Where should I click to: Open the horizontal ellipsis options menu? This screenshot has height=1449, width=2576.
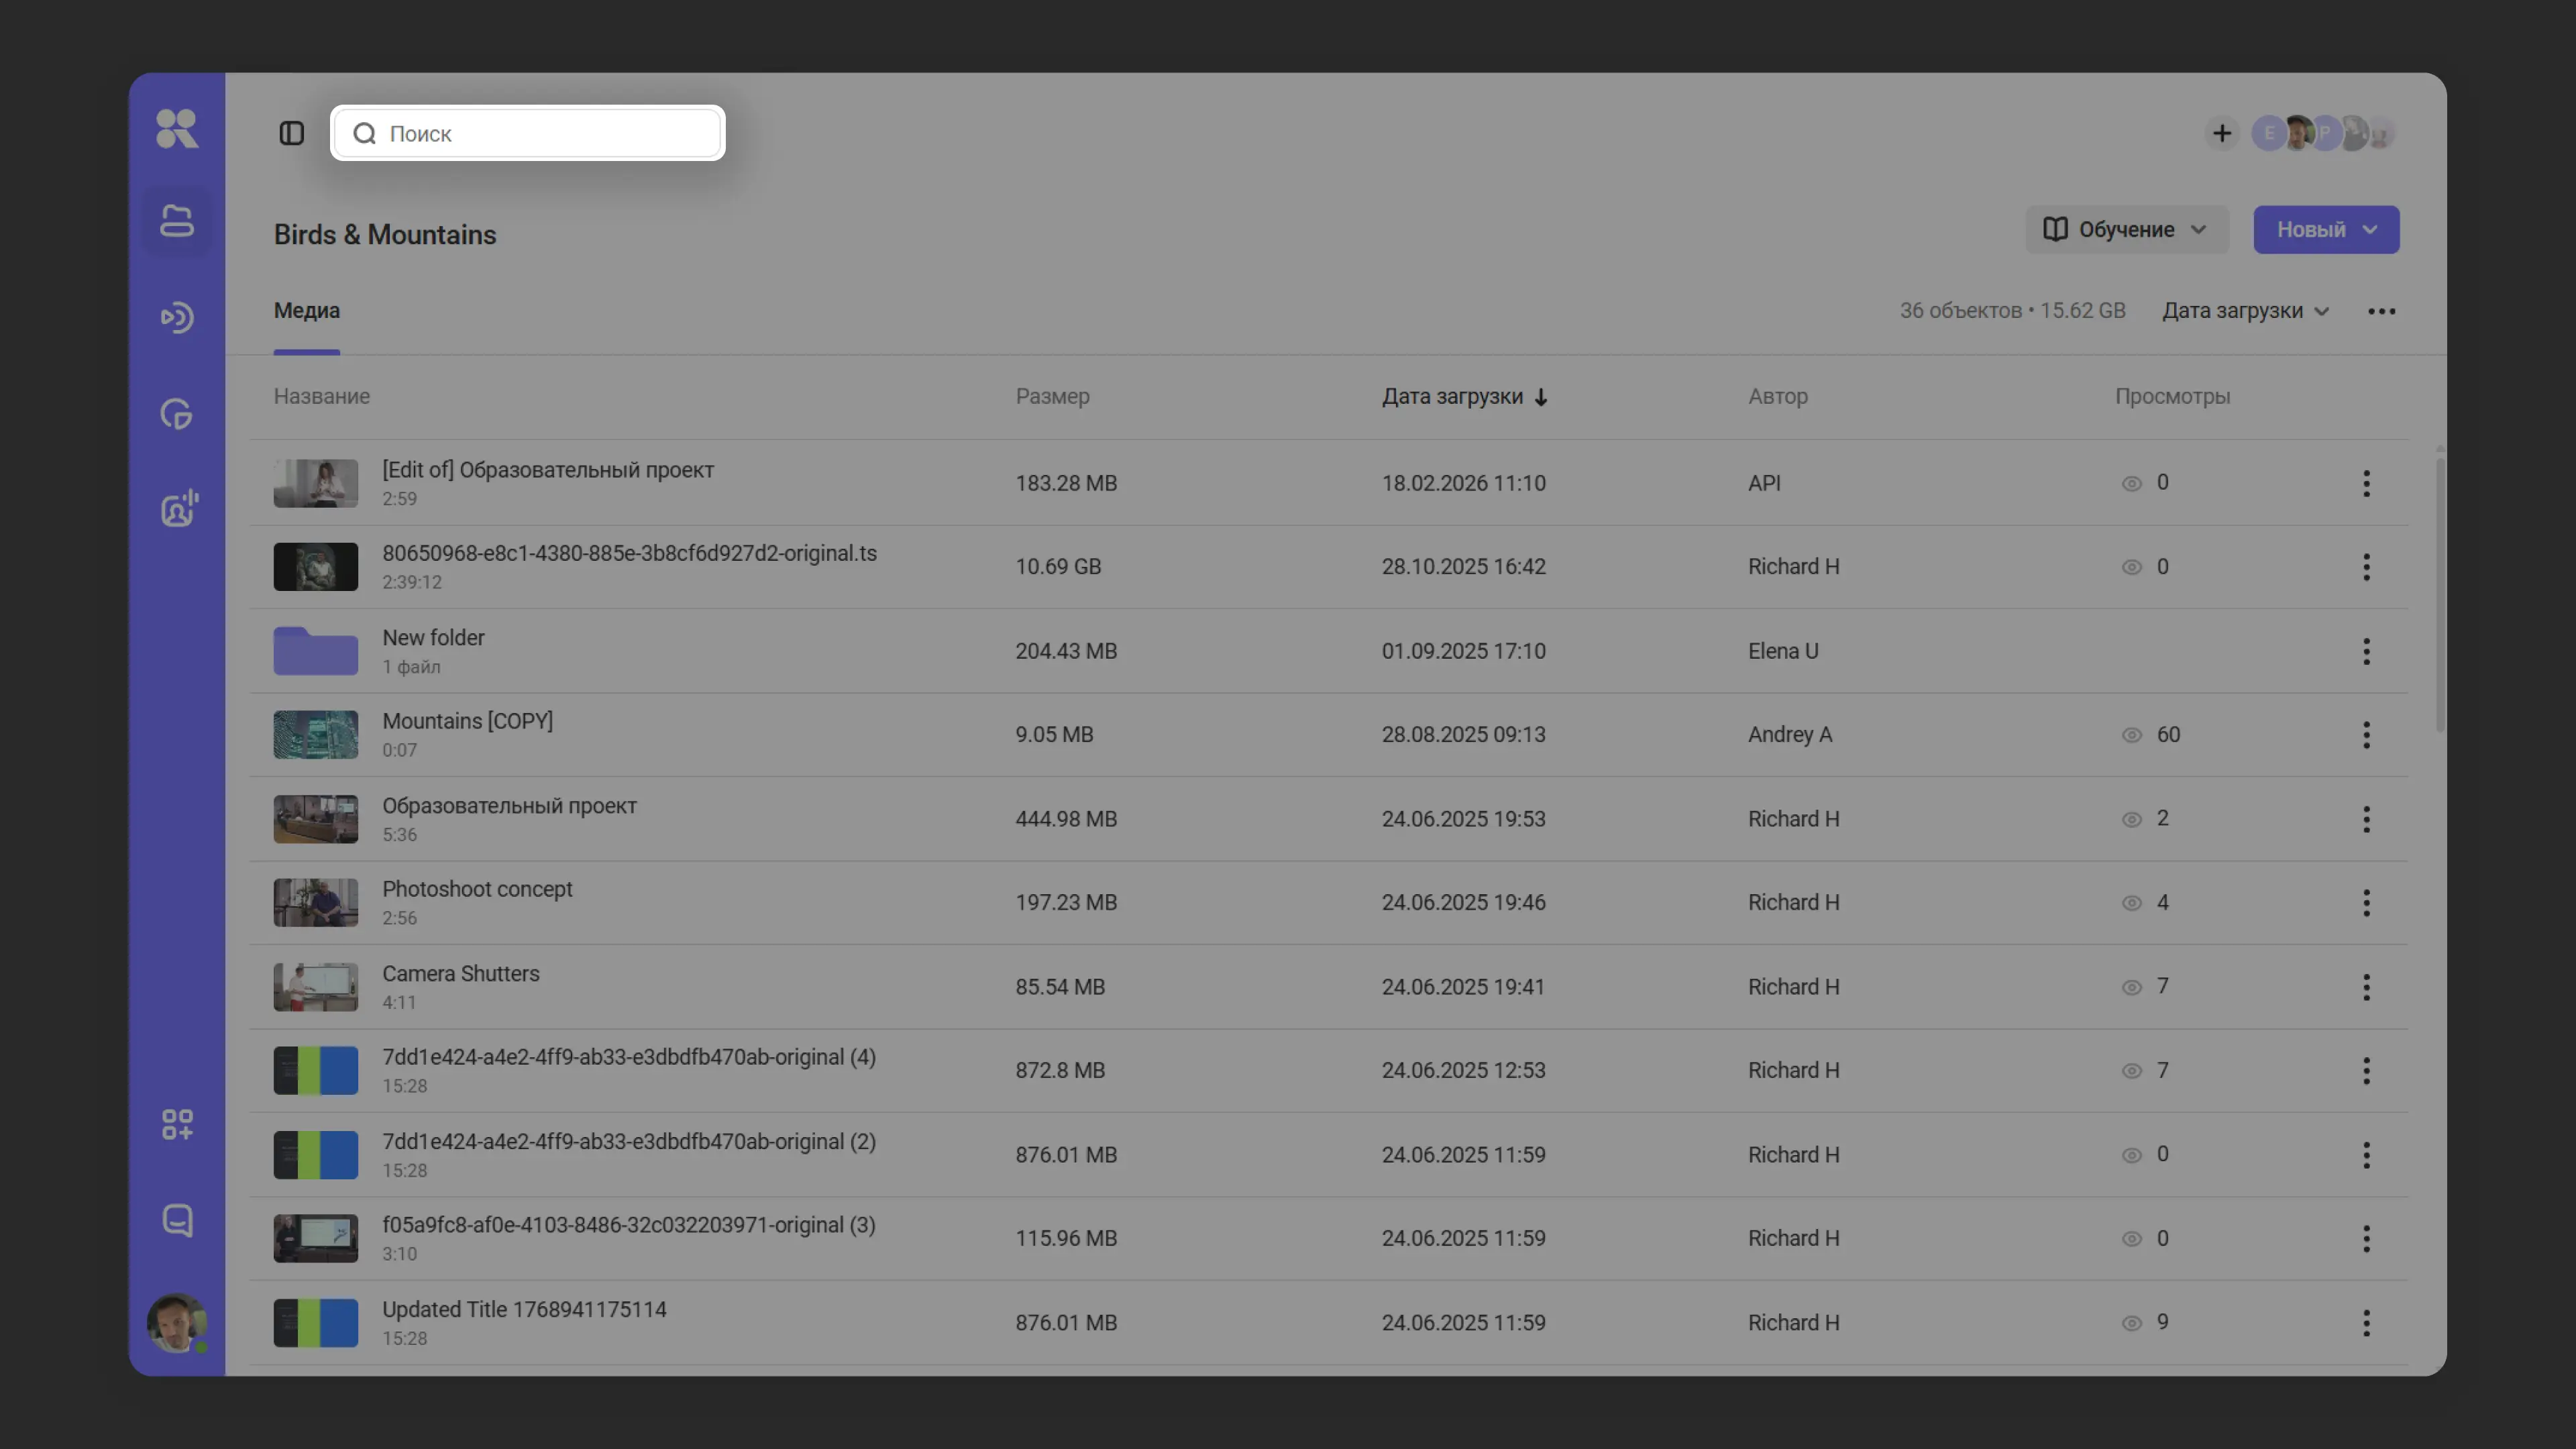pos(2381,311)
